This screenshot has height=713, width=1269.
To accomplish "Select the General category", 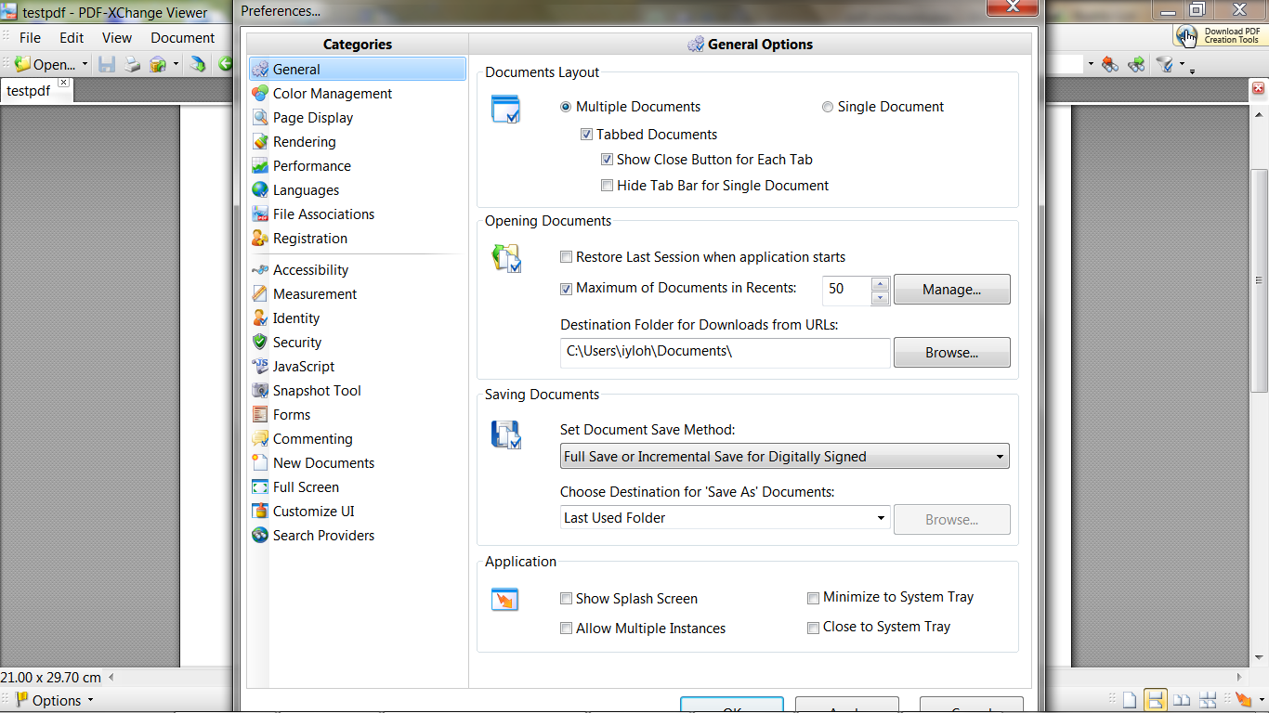I will pyautogui.click(x=357, y=69).
